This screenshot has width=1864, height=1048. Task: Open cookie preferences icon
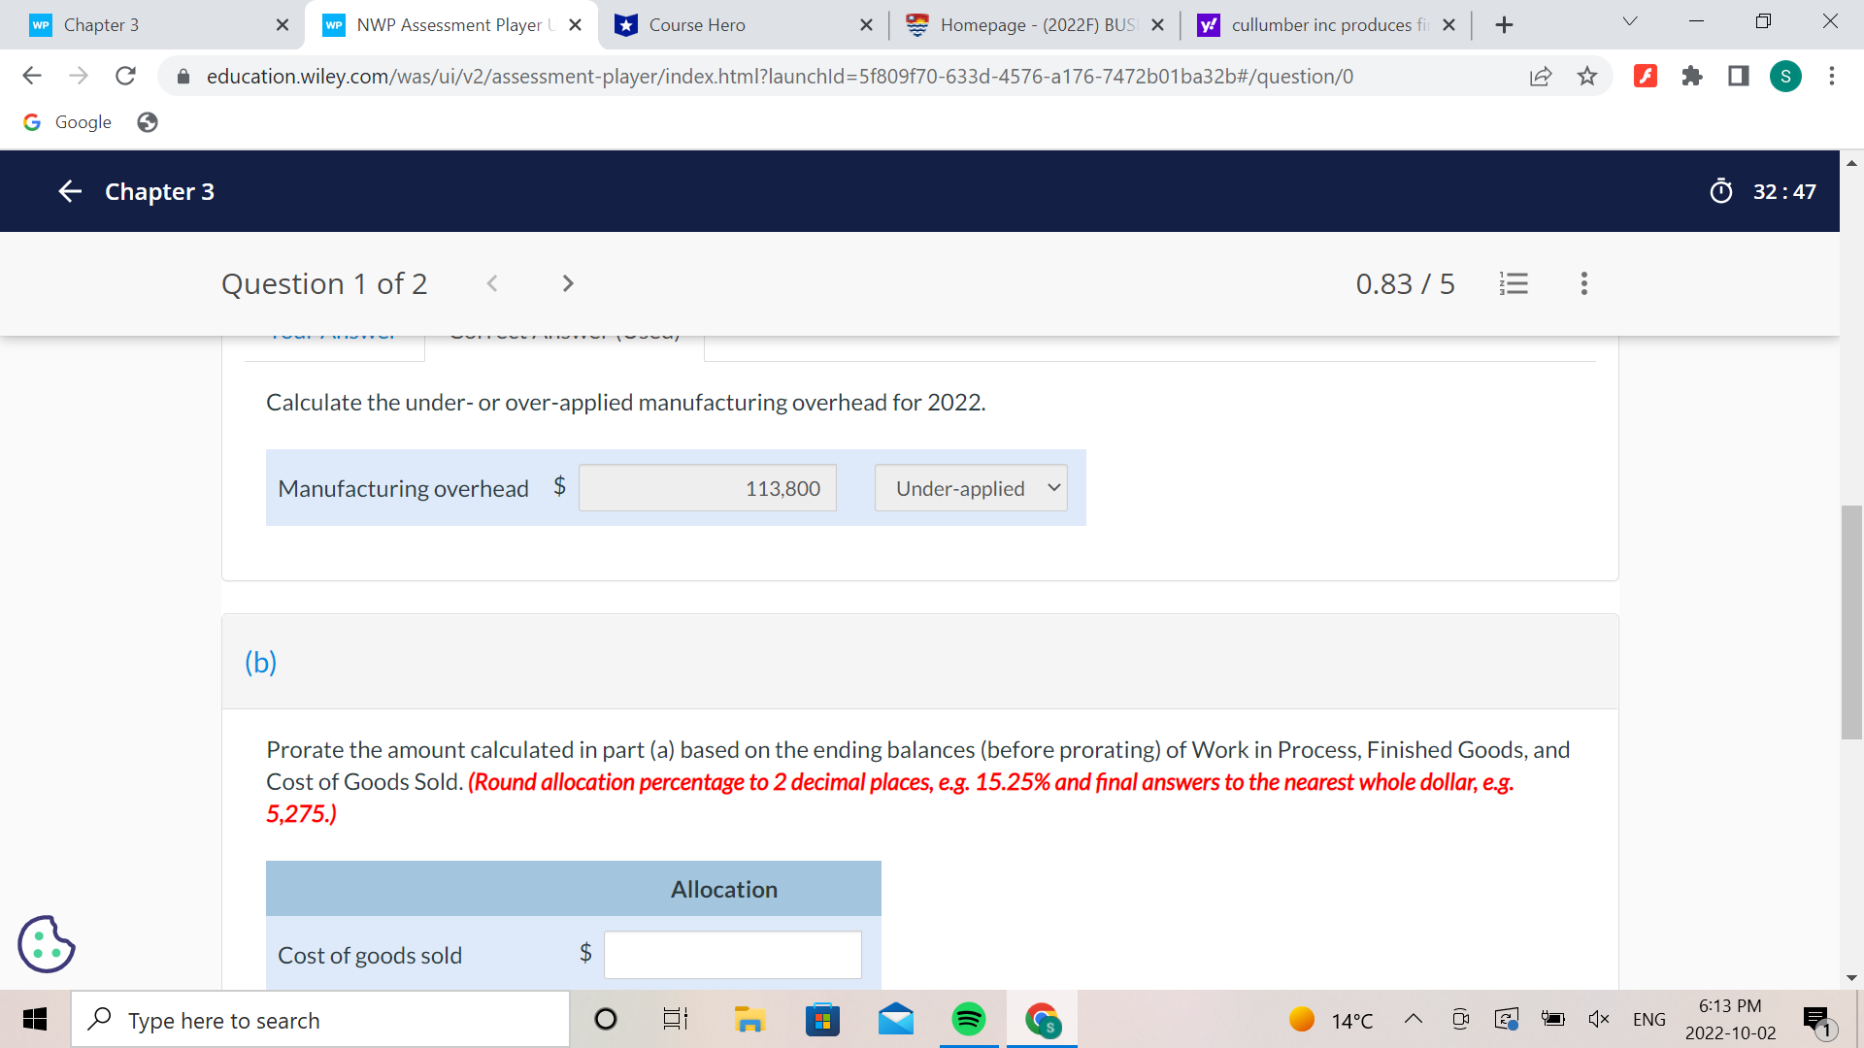tap(46, 944)
